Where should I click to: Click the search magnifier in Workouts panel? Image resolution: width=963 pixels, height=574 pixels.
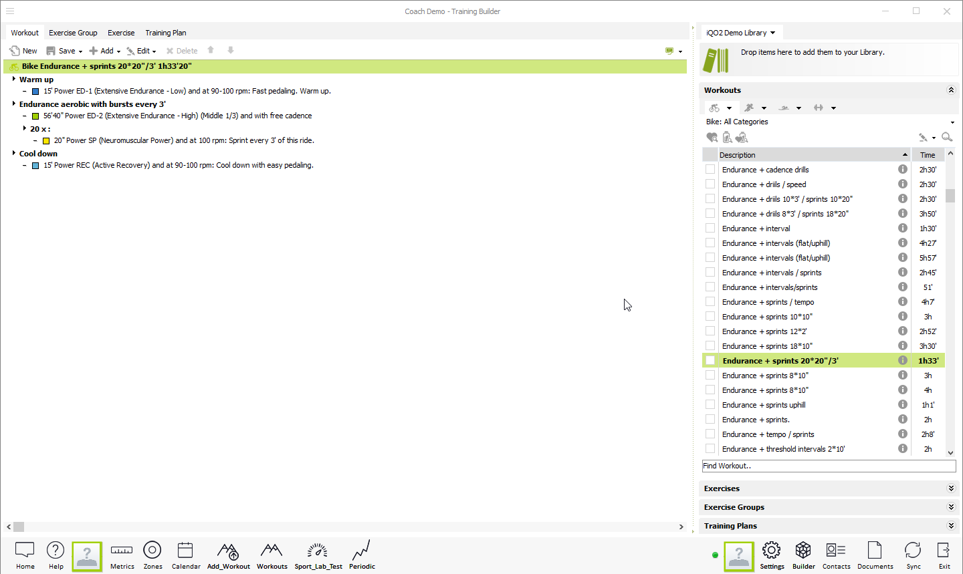coord(947,137)
